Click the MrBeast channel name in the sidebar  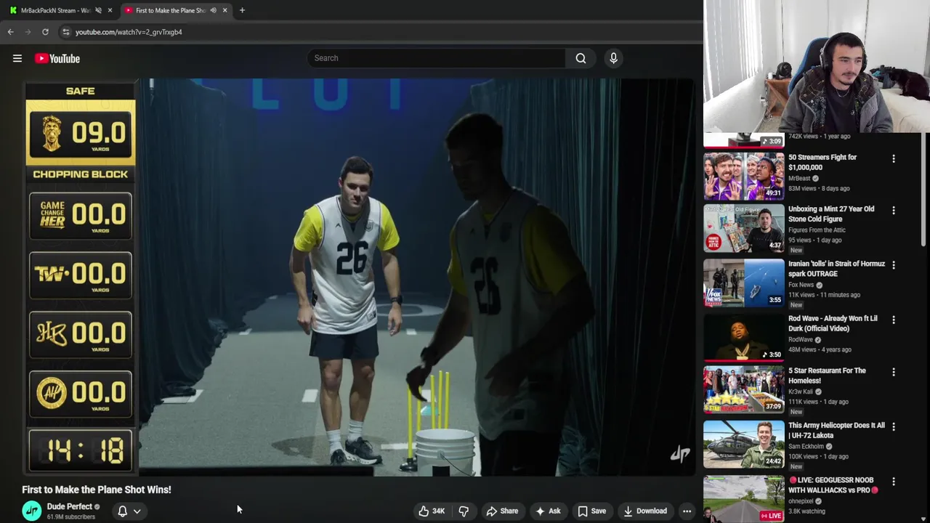(799, 178)
